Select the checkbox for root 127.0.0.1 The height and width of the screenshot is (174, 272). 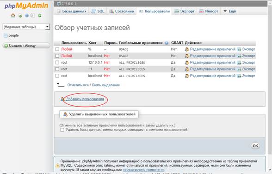[x=57, y=62]
